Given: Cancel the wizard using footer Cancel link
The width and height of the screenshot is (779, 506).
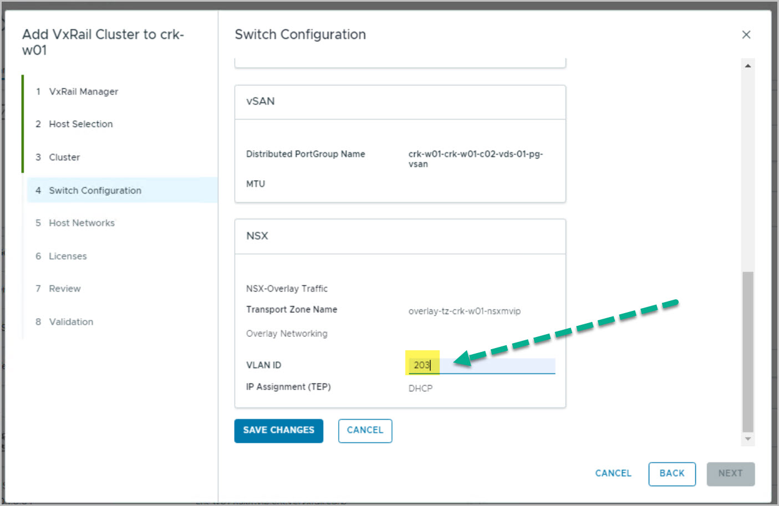Looking at the screenshot, I should (x=613, y=474).
